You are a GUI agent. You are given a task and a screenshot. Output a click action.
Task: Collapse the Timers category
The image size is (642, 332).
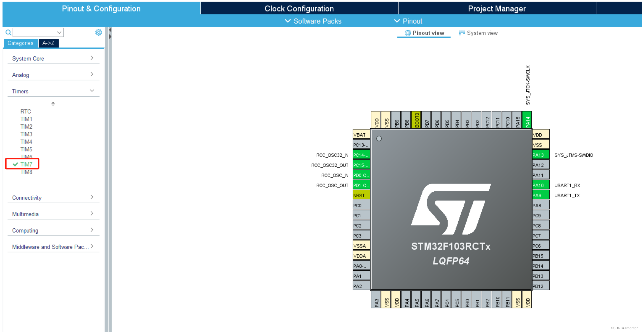coord(53,91)
